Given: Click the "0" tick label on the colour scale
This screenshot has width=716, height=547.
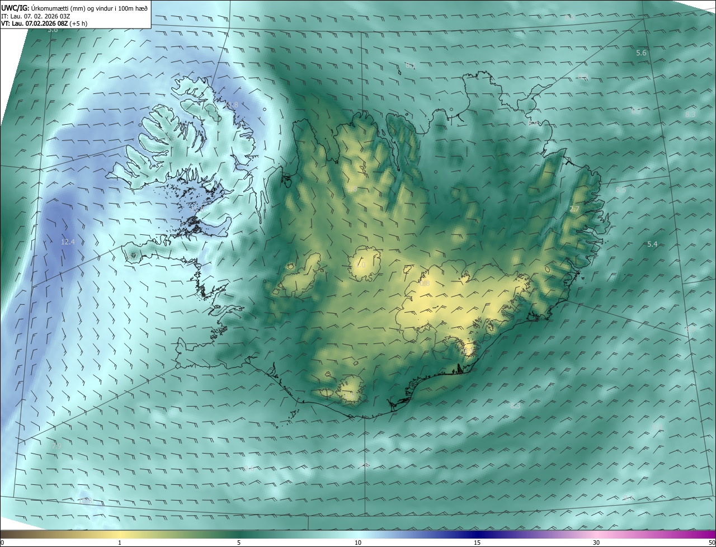Looking at the screenshot, I should coord(2,543).
